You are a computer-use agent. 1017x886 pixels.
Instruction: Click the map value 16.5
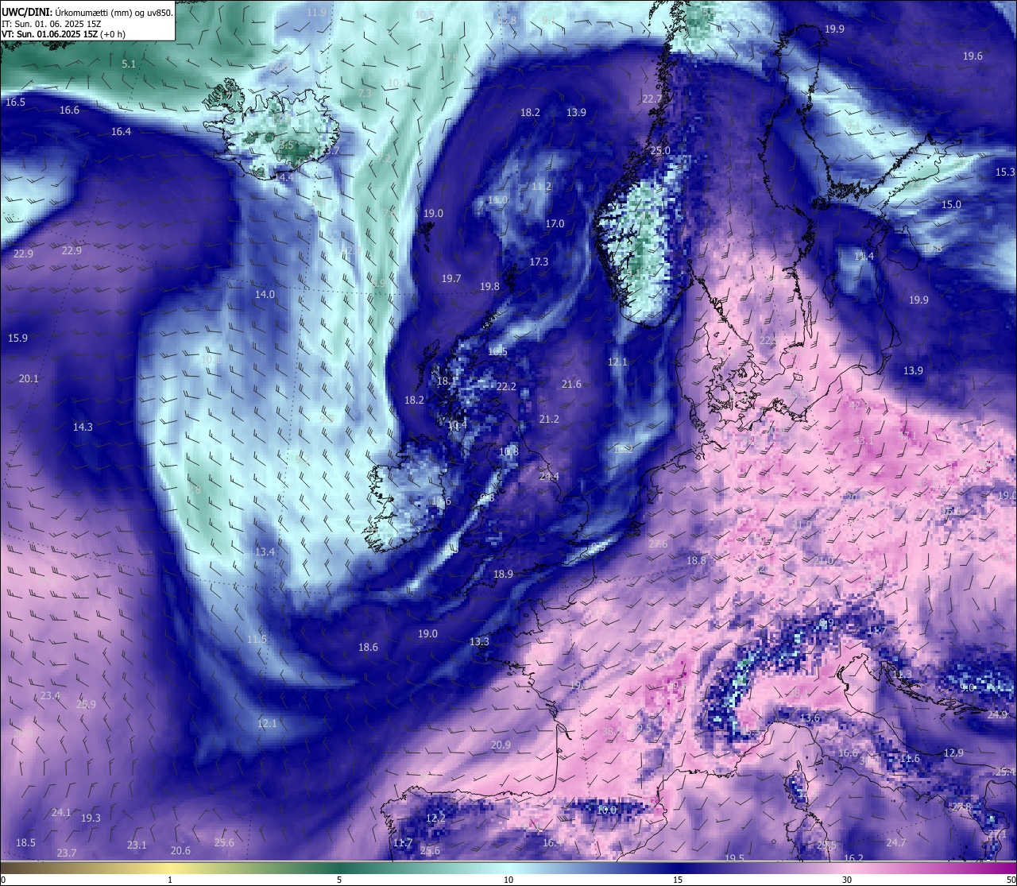click(15, 103)
